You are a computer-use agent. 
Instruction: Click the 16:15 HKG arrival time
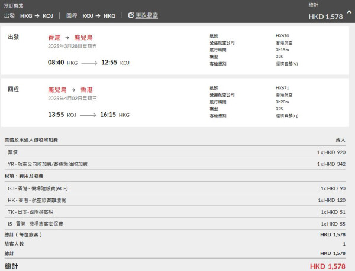(115, 115)
